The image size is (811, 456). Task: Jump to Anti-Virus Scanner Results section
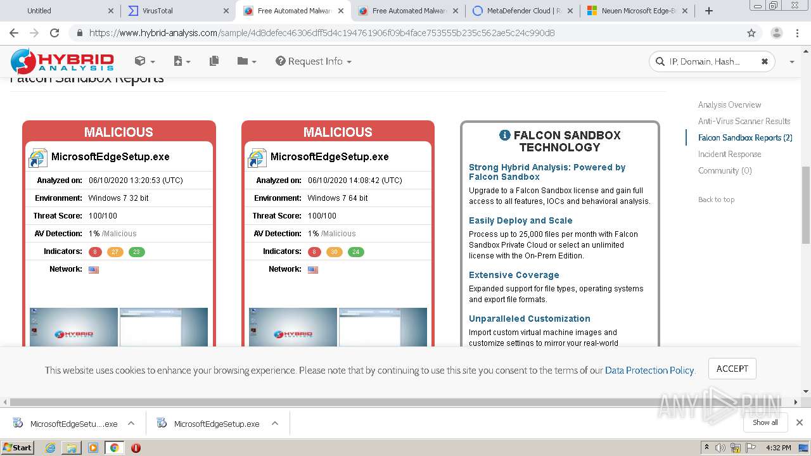(x=744, y=121)
